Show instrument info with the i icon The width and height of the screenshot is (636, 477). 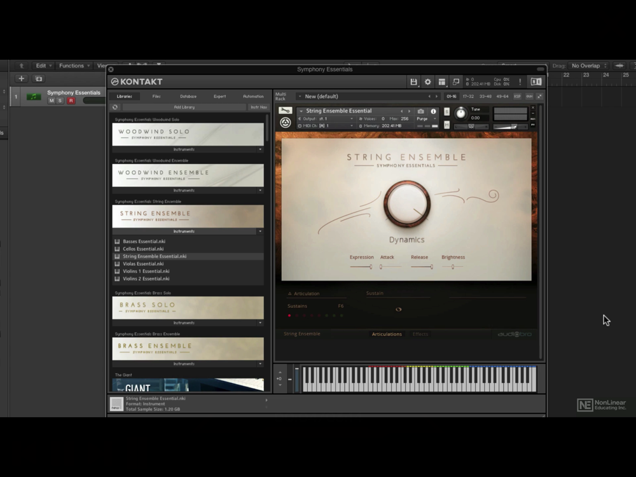click(433, 111)
